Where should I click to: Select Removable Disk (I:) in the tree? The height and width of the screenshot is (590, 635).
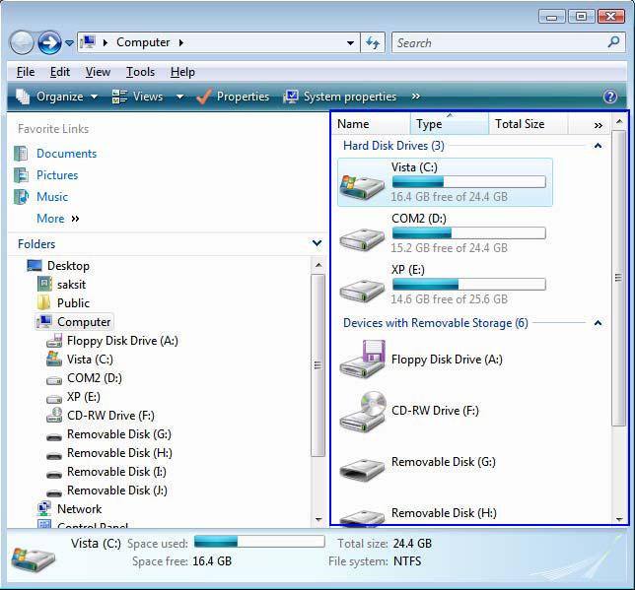coord(116,472)
